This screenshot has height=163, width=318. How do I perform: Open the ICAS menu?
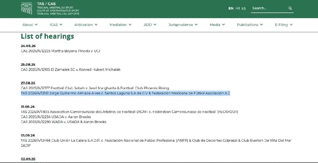point(56,25)
